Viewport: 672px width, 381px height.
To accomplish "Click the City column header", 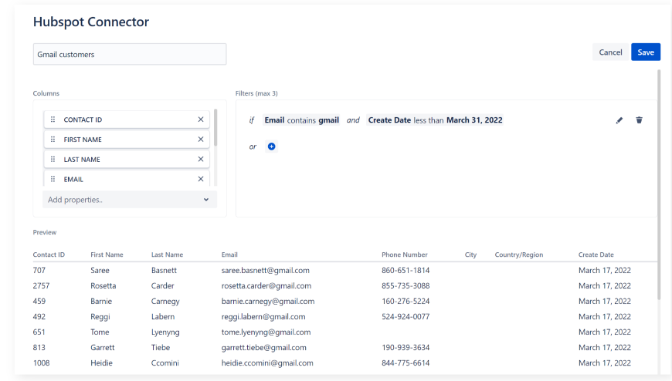I will tap(470, 255).
